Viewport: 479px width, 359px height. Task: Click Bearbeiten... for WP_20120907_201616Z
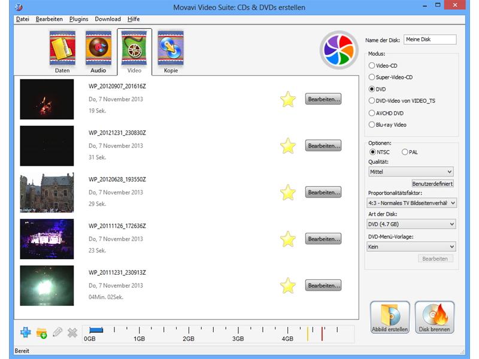[x=323, y=99]
